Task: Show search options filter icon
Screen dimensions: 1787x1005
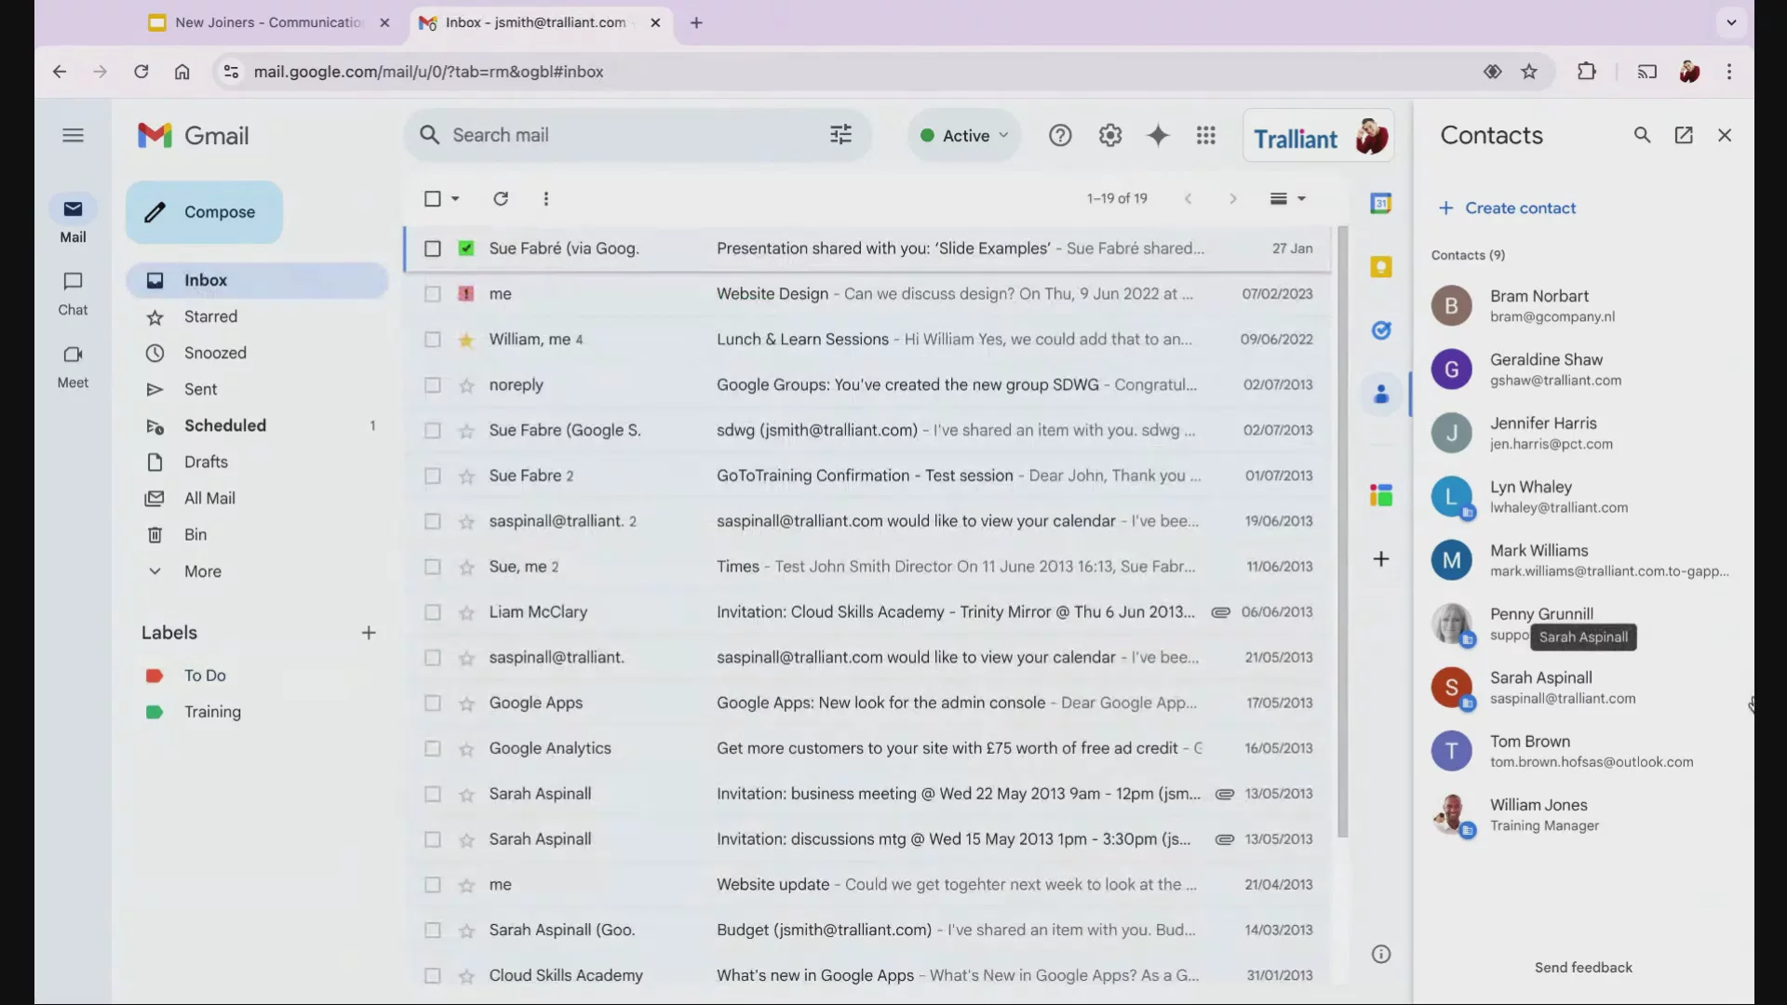Action: point(840,135)
